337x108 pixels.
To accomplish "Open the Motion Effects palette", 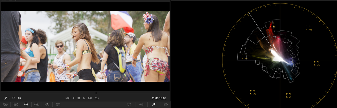I will click(x=58, y=104).
